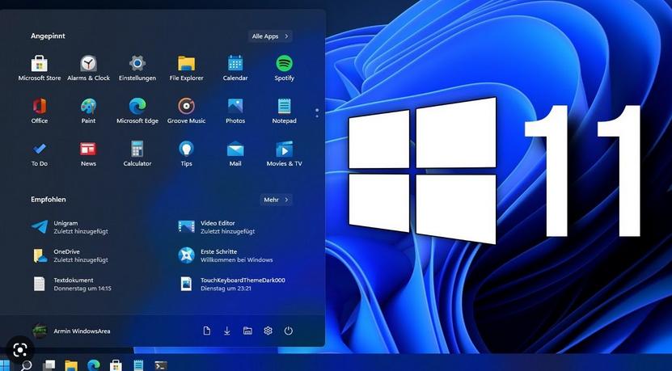Open the settings gear next to power
The height and width of the screenshot is (371, 672).
click(x=268, y=331)
